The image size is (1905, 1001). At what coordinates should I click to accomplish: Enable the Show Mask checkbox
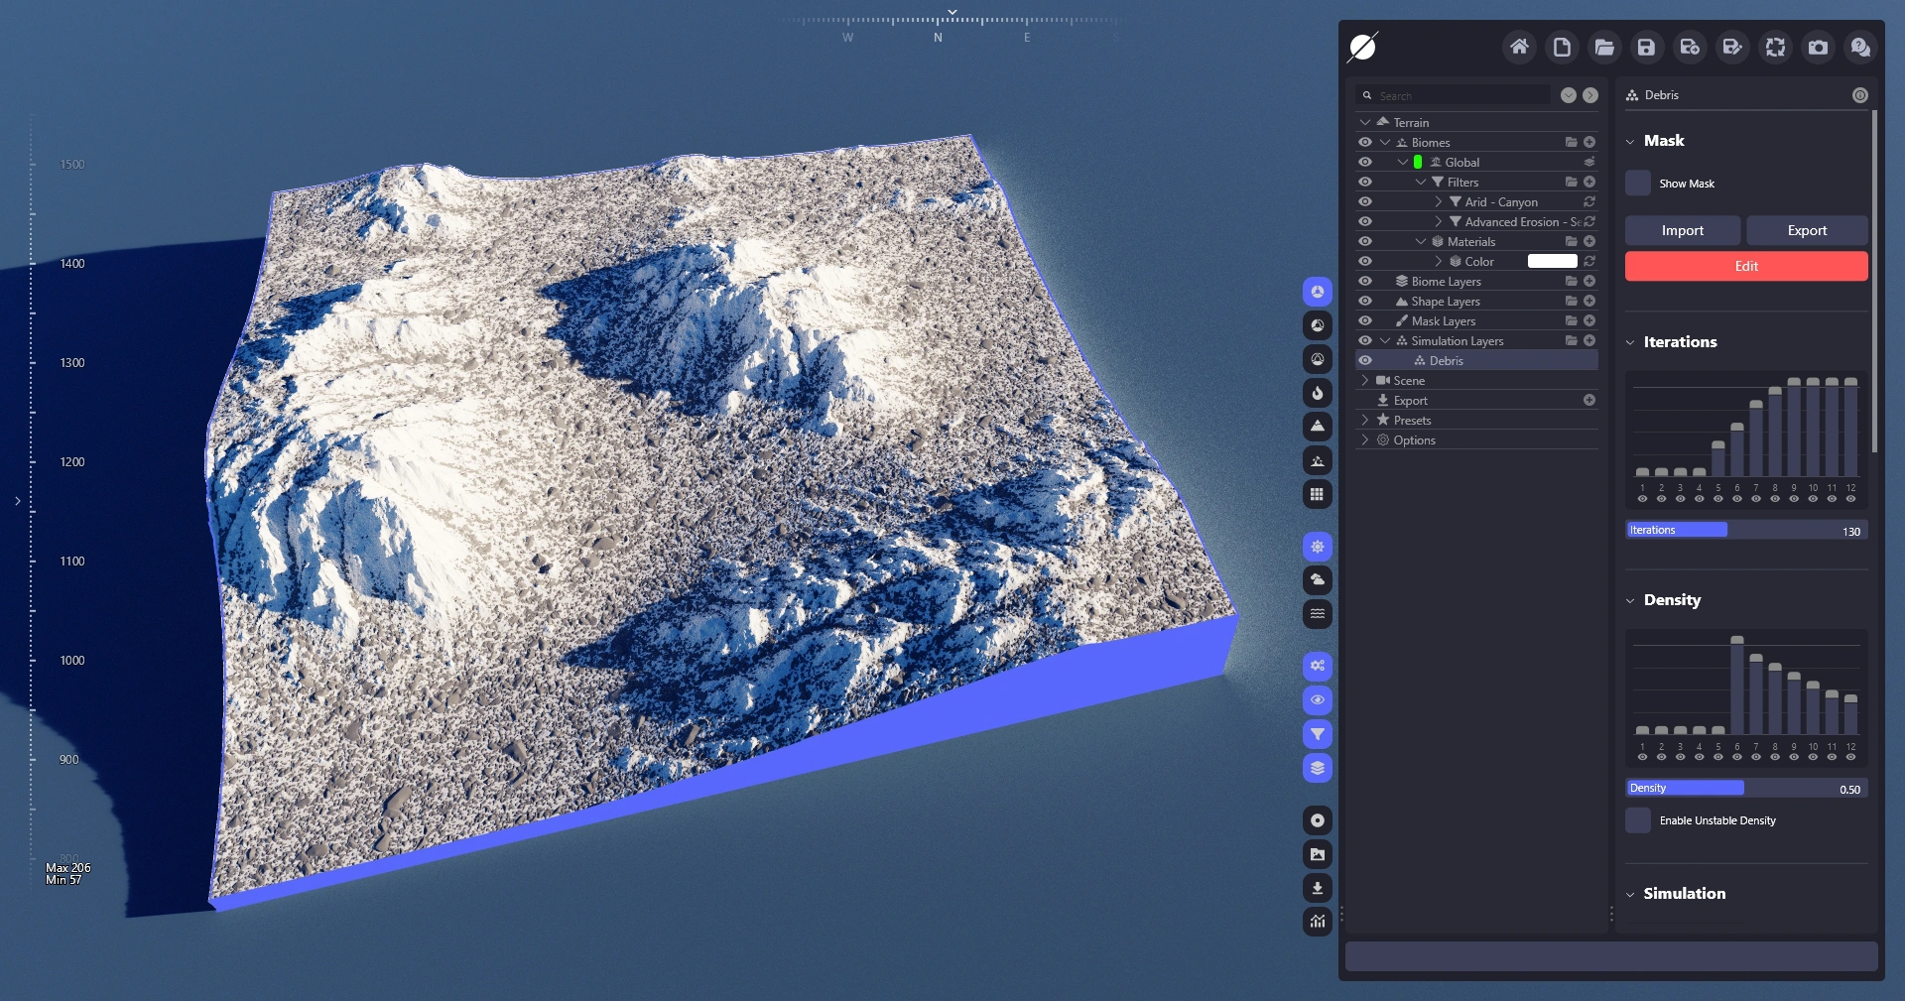[1638, 184]
